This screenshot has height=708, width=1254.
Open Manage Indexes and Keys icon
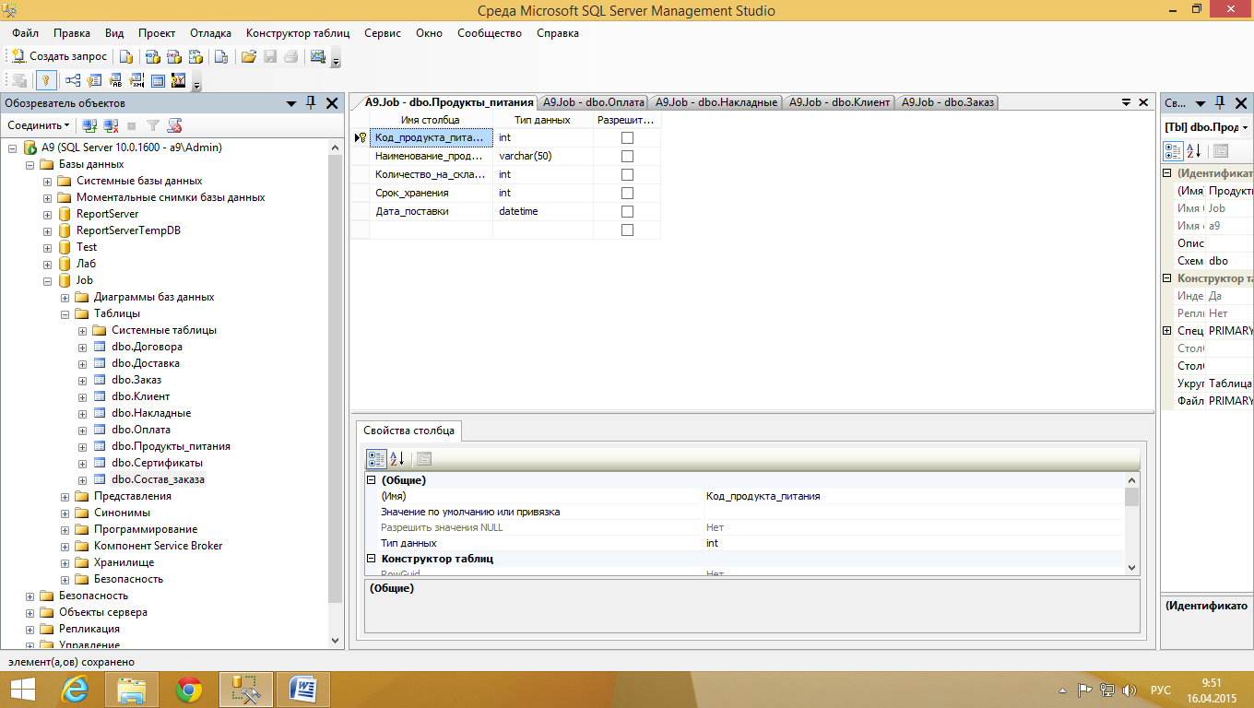tap(94, 80)
